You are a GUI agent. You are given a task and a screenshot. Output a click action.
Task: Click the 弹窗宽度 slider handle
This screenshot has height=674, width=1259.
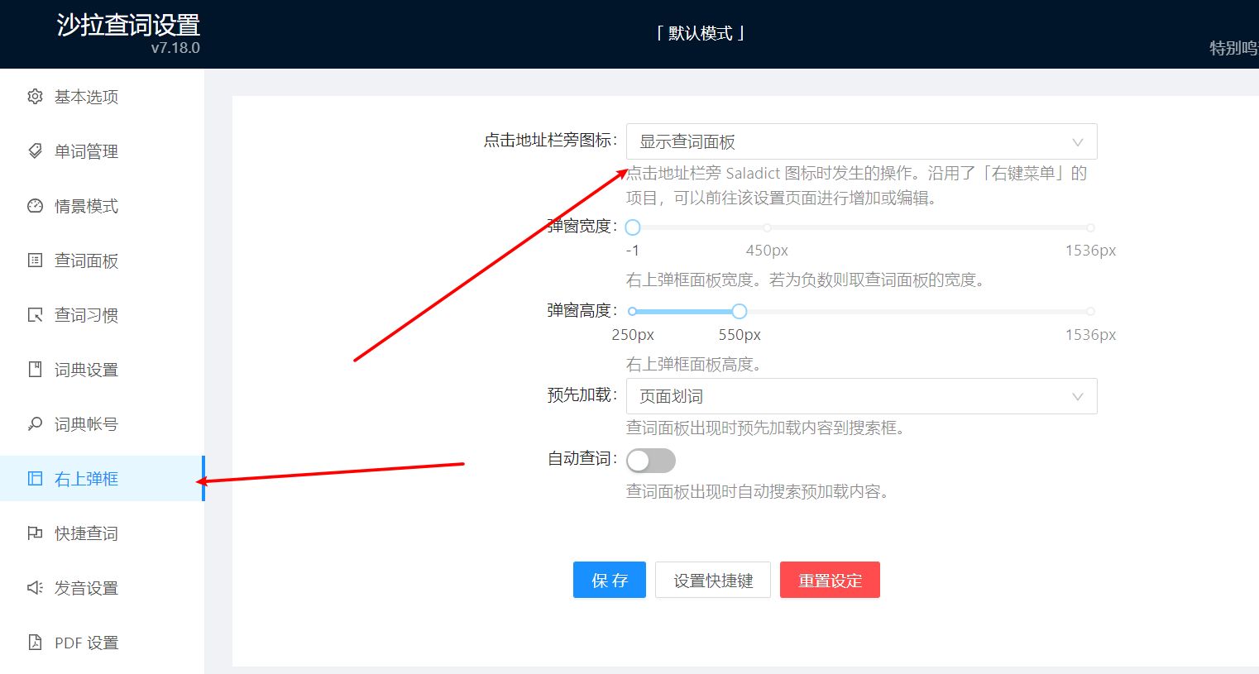pos(633,227)
